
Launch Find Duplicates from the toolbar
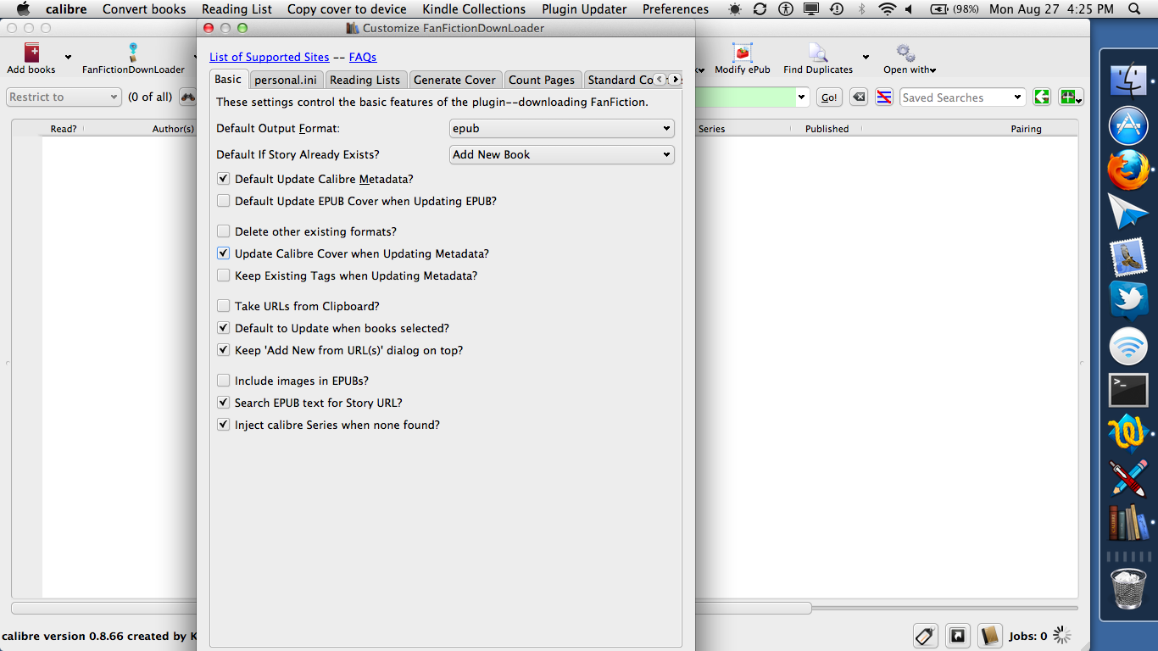[818, 53]
